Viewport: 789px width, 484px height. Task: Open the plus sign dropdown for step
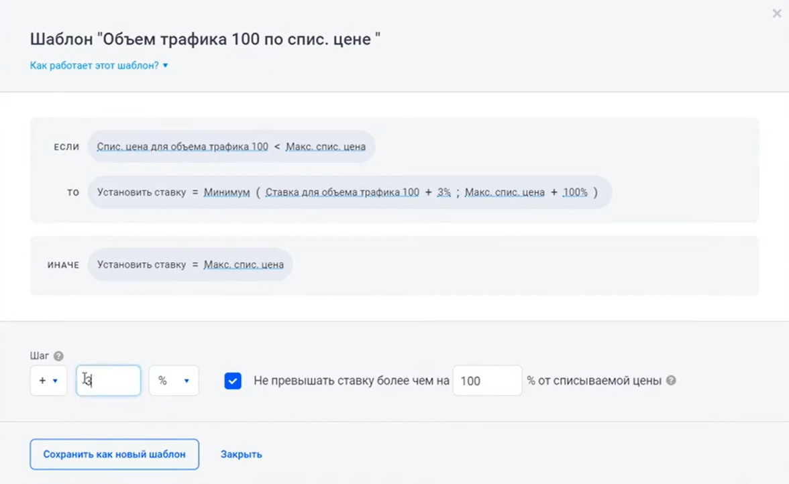48,381
